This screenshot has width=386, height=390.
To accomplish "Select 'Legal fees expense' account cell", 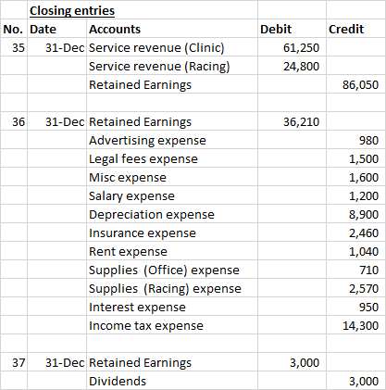I will point(172,158).
